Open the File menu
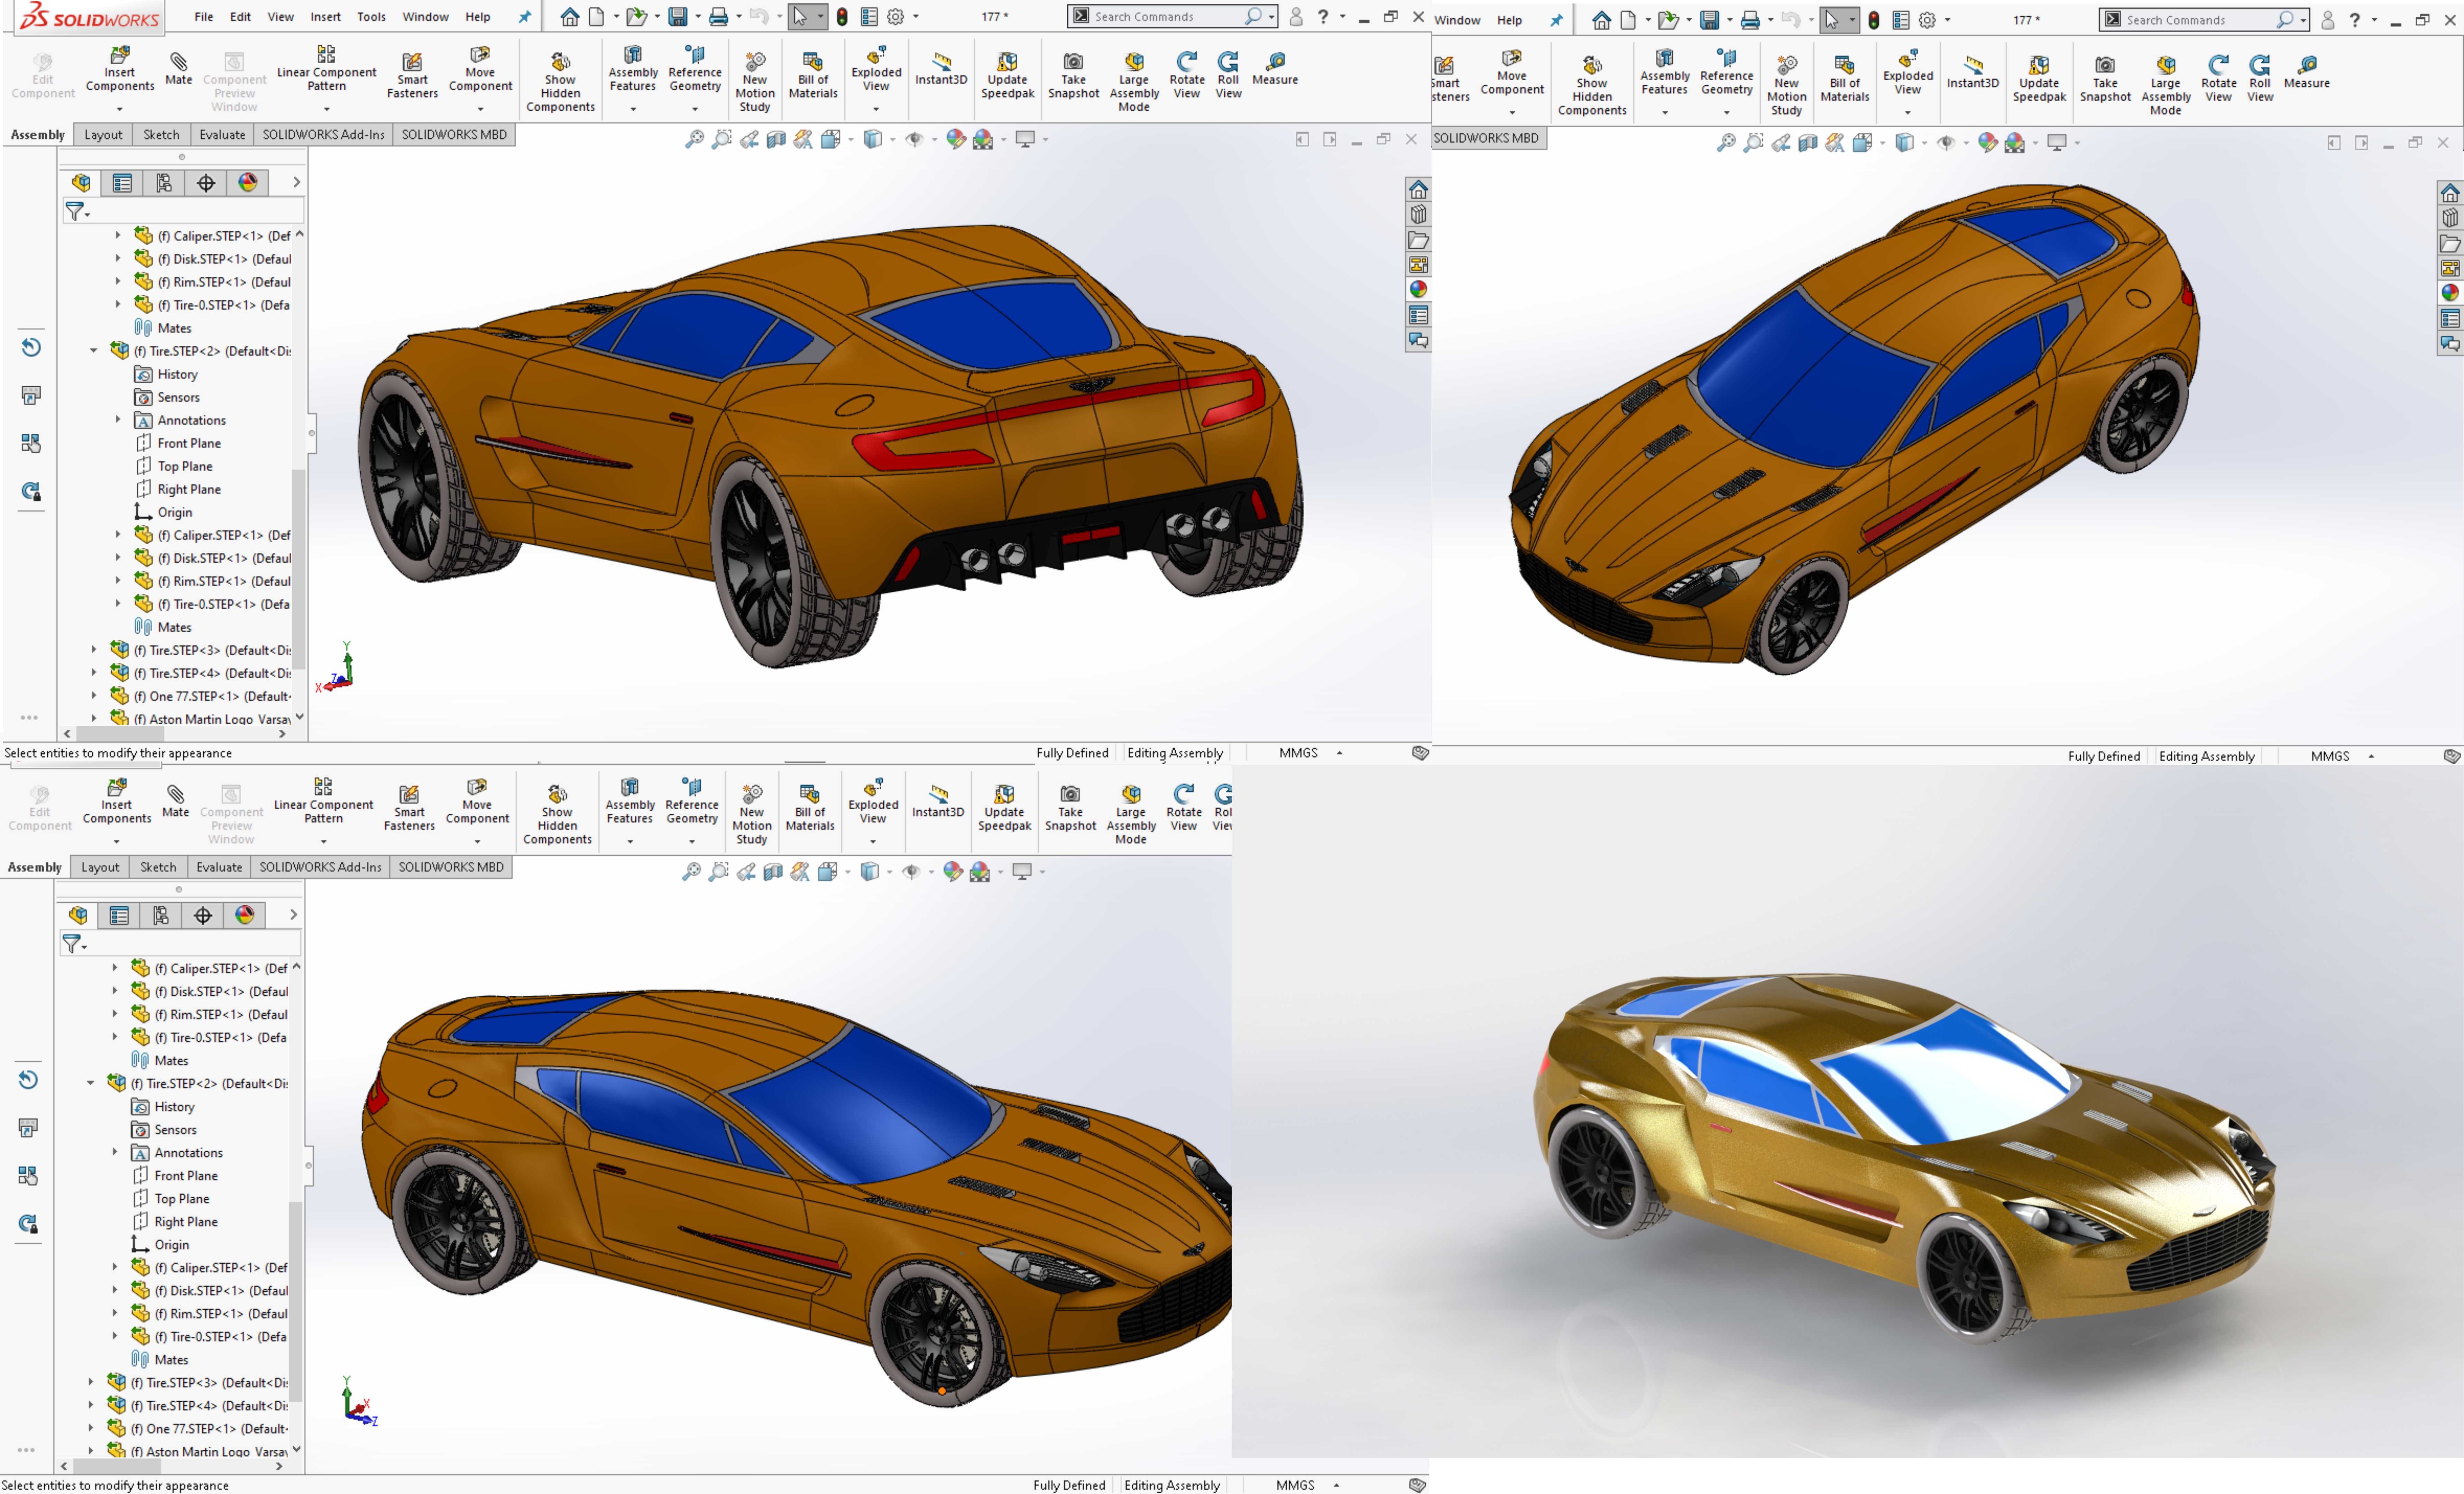 [203, 17]
